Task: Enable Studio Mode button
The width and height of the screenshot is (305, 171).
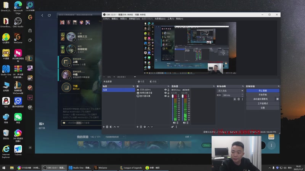Action: pos(263,103)
